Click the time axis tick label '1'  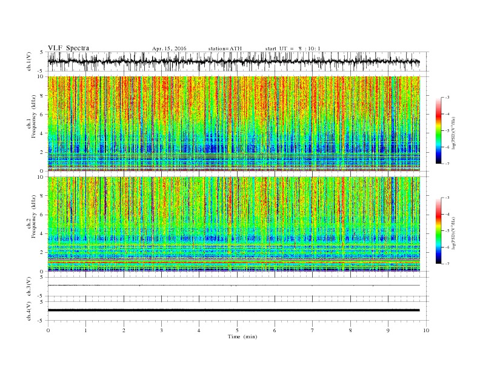pos(85,330)
